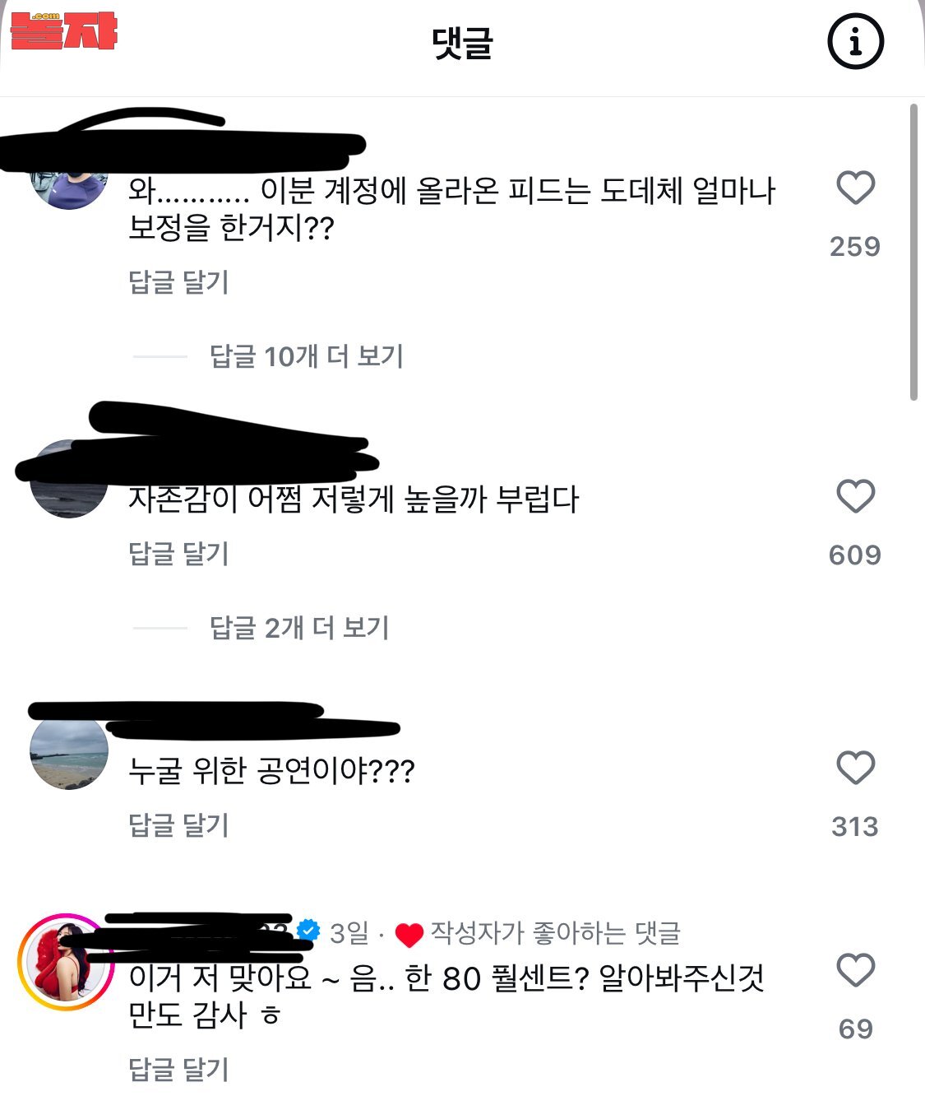This screenshot has width=925, height=1110.
Task: Reply to the '보정을 한거지??' comment
Action: [178, 282]
